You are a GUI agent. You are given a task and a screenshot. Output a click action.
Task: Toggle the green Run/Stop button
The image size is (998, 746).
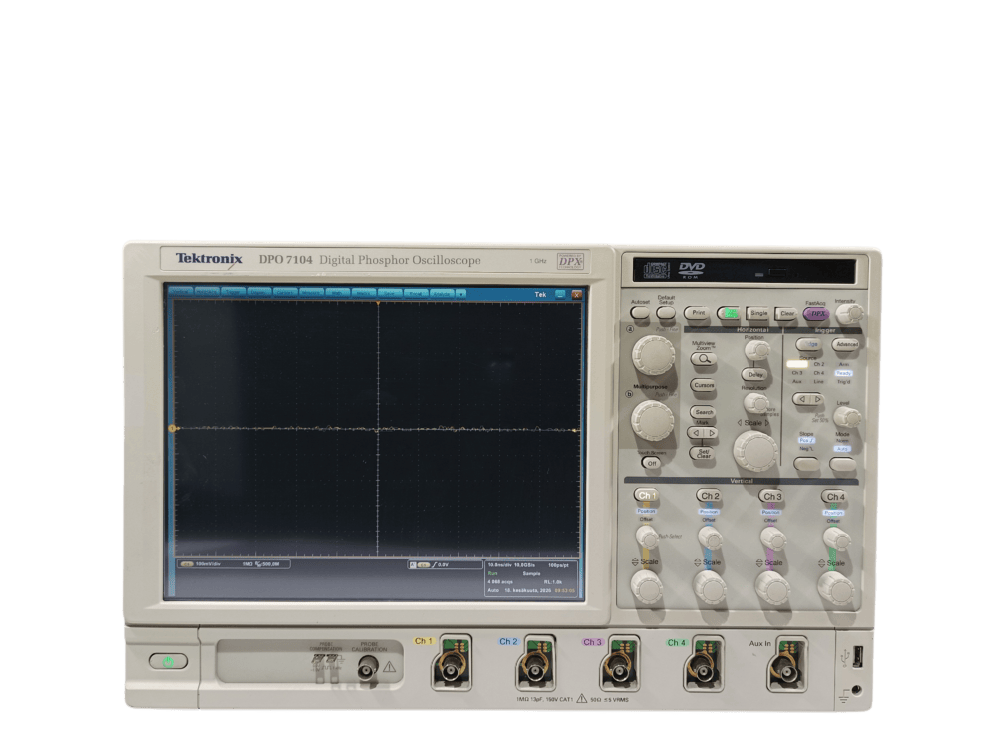tap(731, 313)
